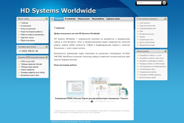
Task: Click the search magnifier button
Action: (164, 3)
